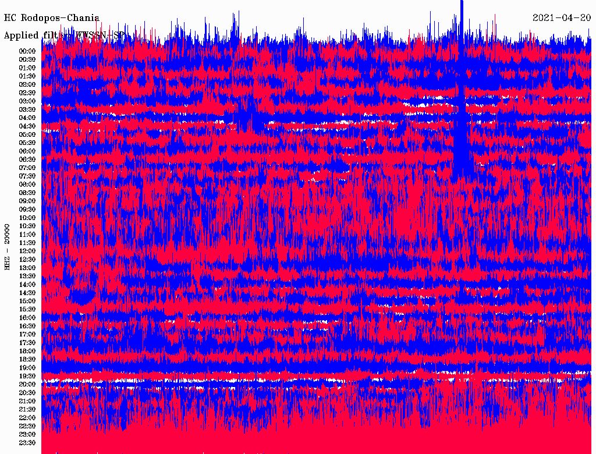Select the 12:30 time row label
The width and height of the screenshot is (596, 454).
point(27,260)
